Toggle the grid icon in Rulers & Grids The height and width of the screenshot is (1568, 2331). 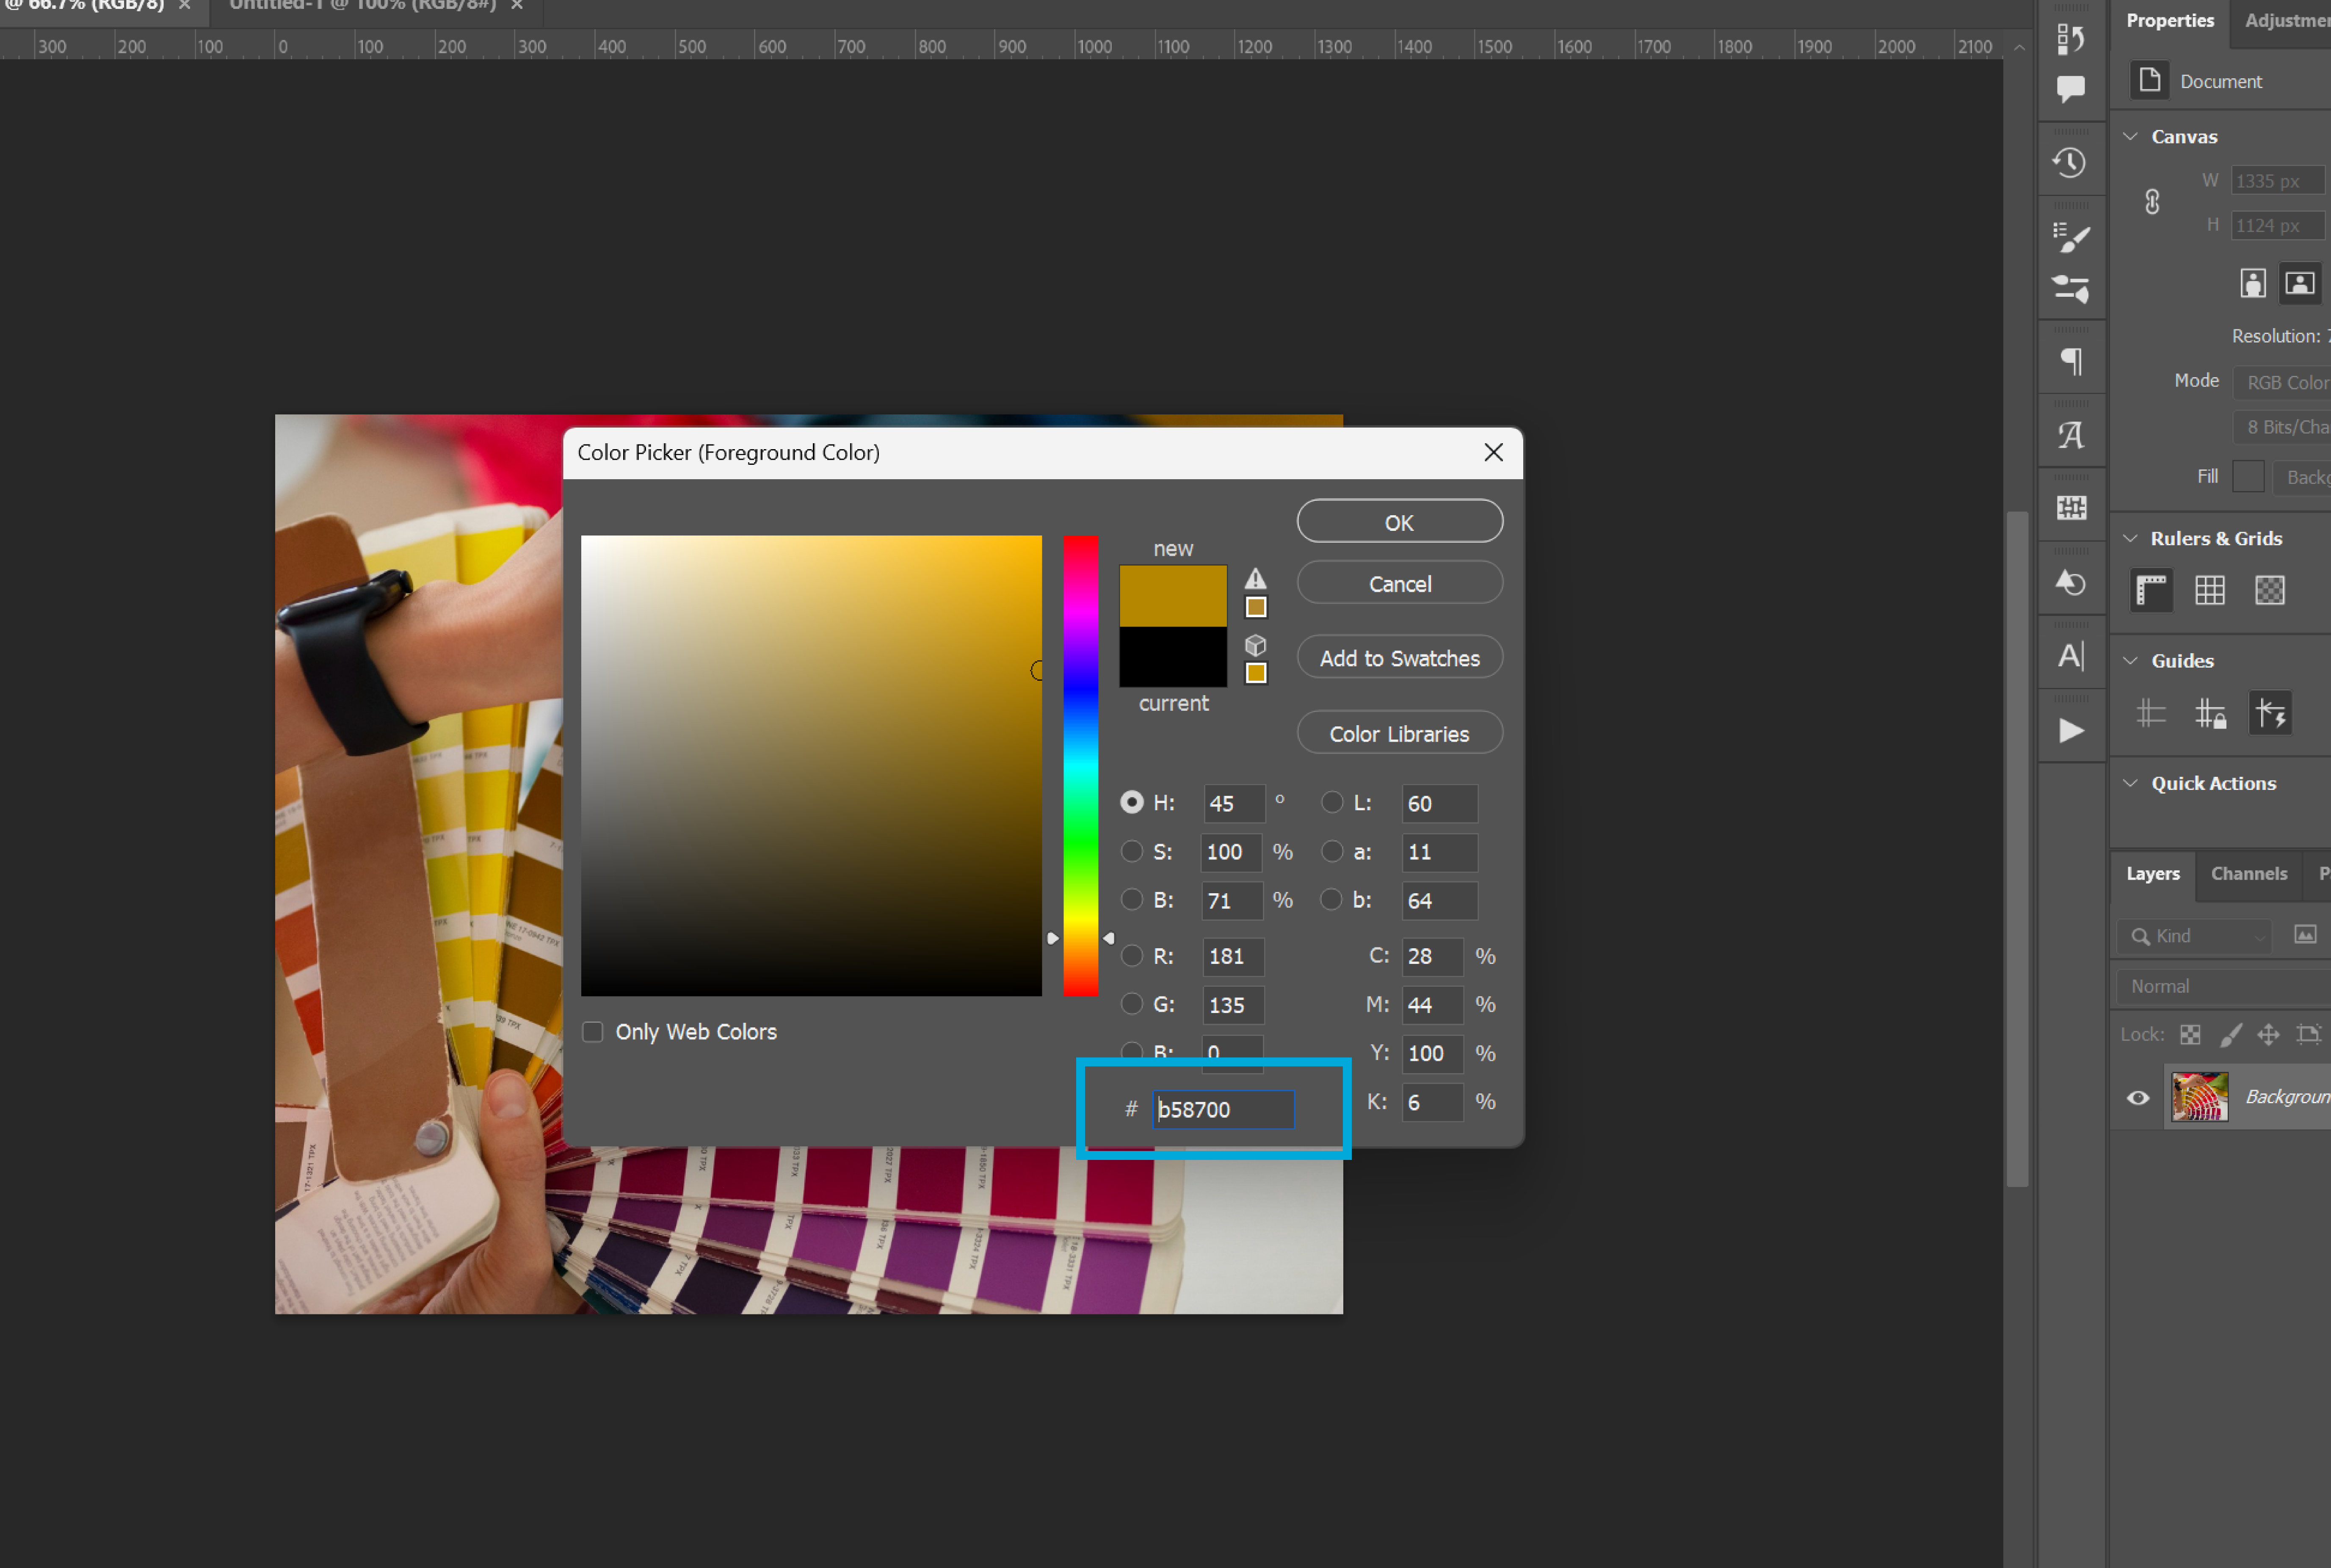pos(2210,590)
